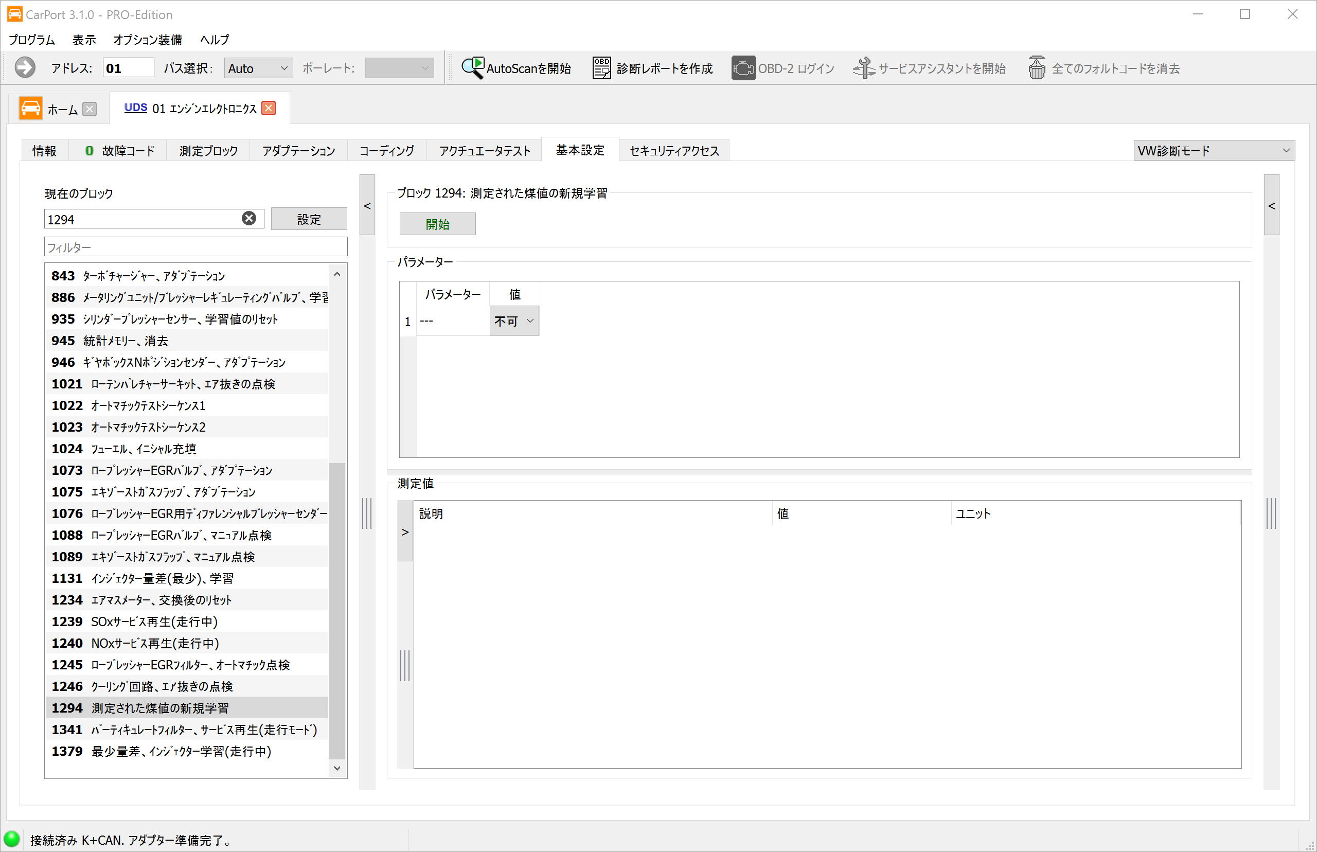The image size is (1317, 852).
Task: Click the 設定 button
Action: 309,219
